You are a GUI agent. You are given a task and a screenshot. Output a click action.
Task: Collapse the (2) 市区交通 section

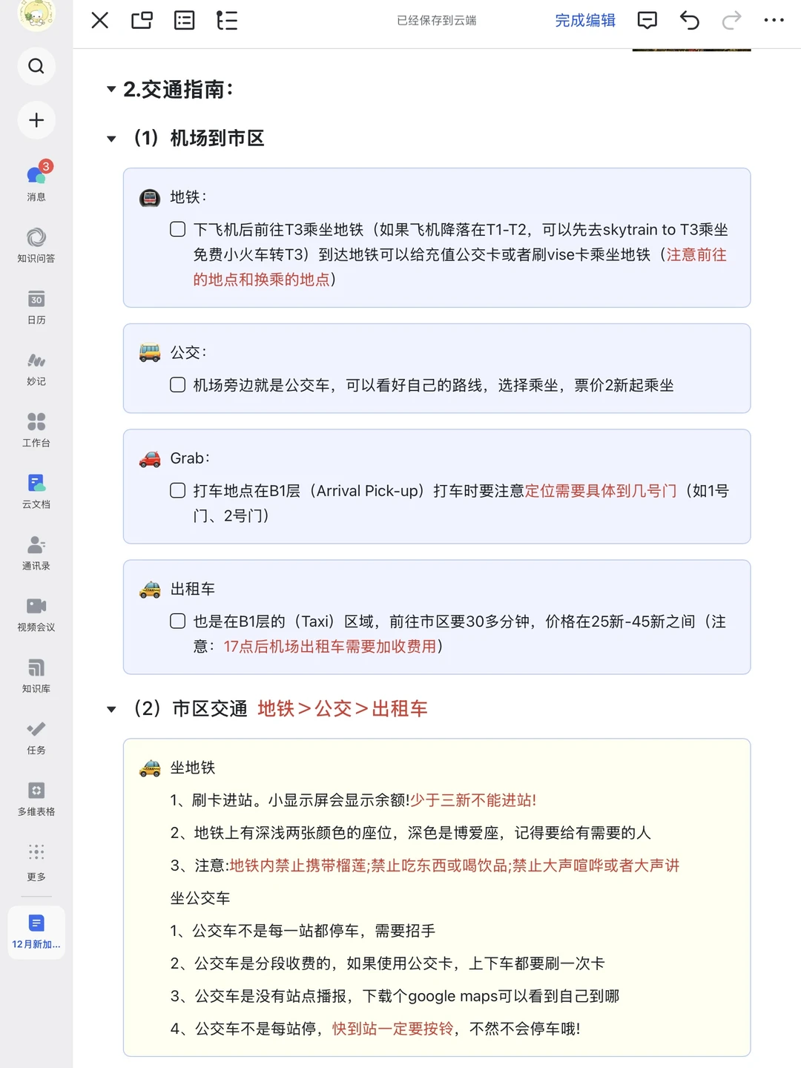click(111, 709)
